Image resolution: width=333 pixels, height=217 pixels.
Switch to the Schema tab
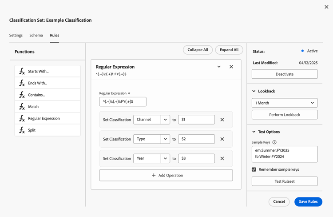[36, 35]
